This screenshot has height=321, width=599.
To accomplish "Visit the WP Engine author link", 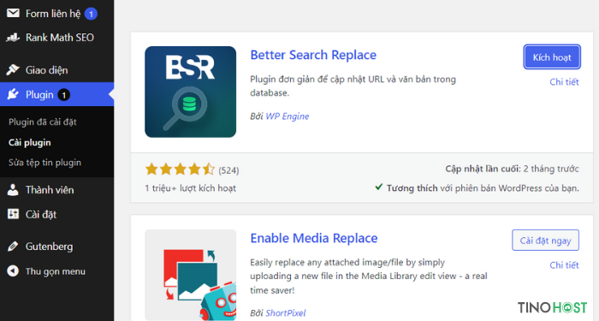I will 288,116.
